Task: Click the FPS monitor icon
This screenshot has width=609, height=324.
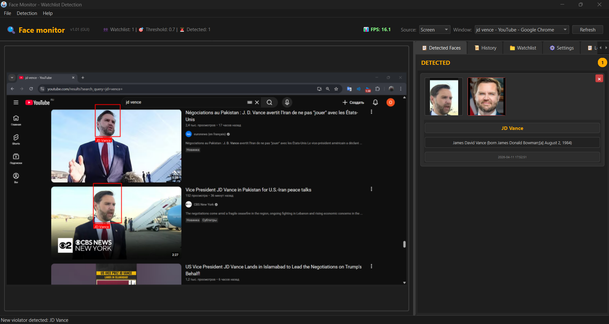Action: (x=366, y=30)
